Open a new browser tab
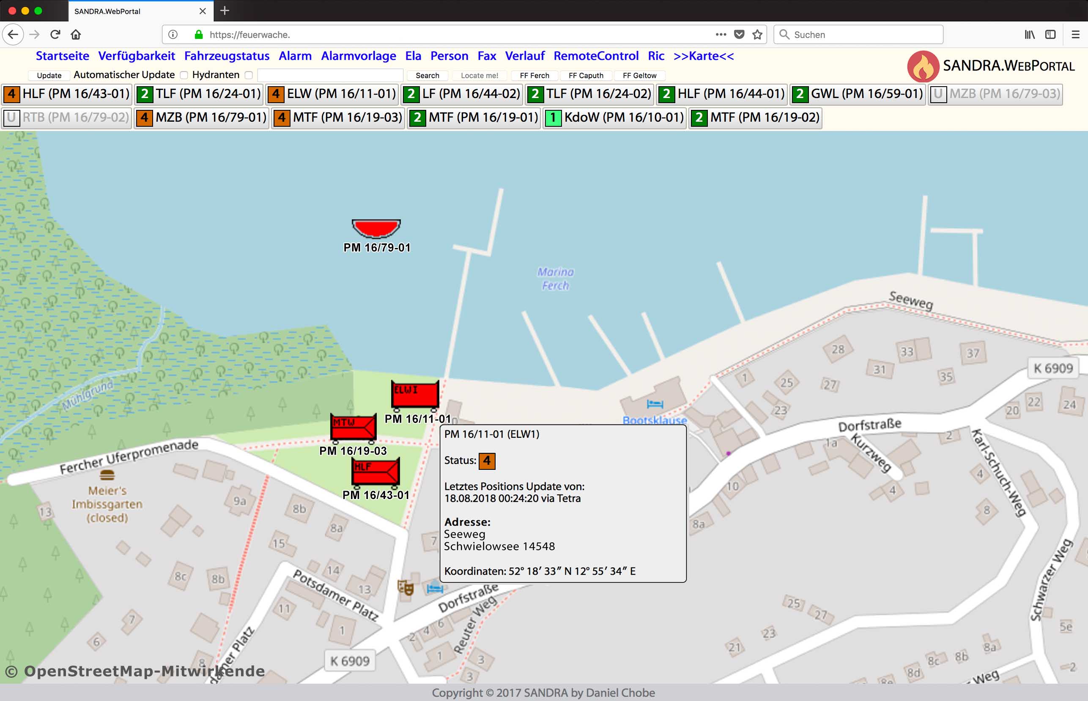The image size is (1088, 701). click(225, 11)
